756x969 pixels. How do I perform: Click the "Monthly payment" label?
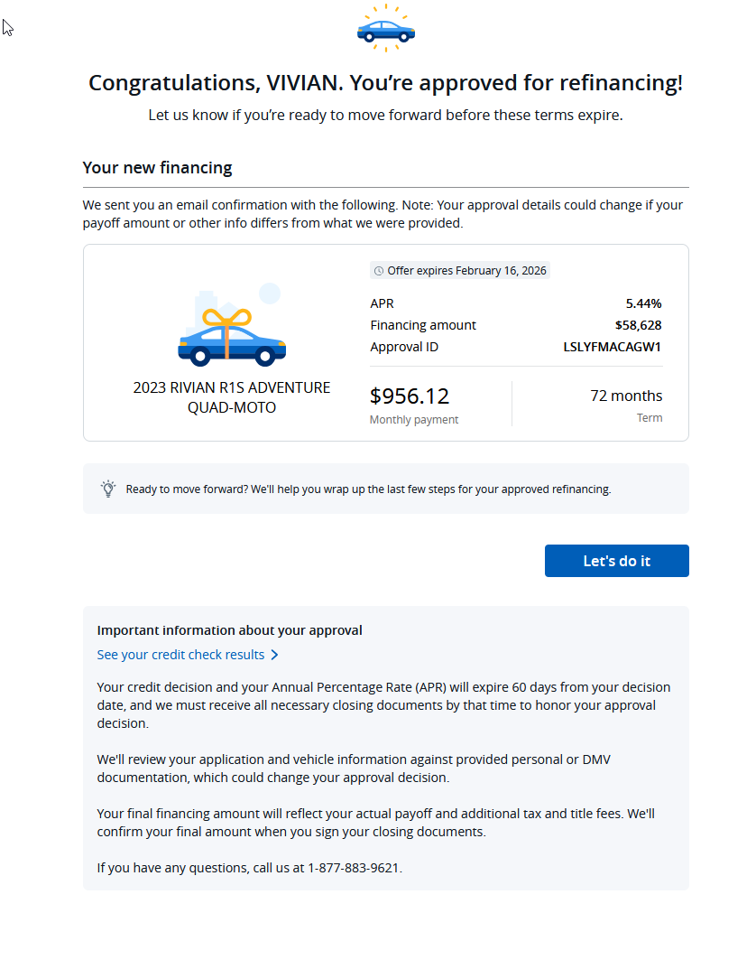[414, 420]
